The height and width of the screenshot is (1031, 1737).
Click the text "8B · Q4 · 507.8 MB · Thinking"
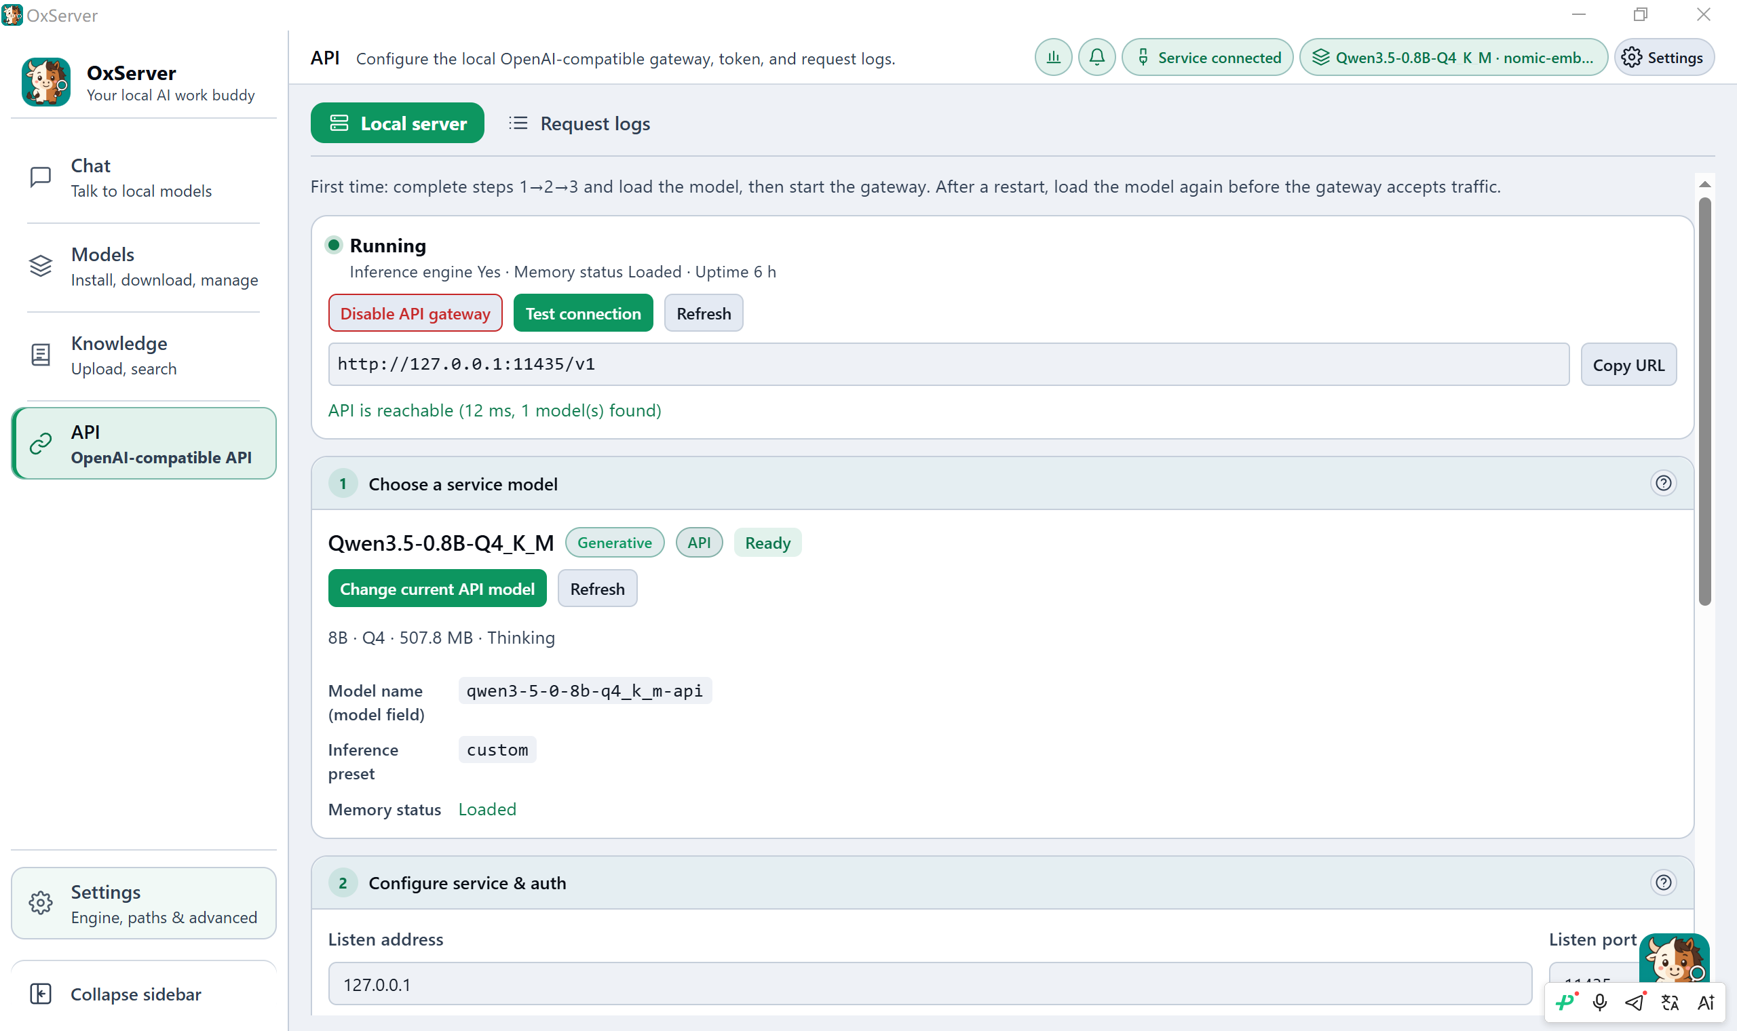[x=442, y=638]
